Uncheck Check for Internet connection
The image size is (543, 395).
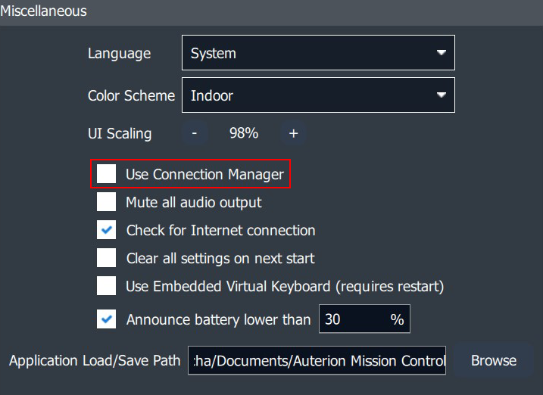(107, 230)
